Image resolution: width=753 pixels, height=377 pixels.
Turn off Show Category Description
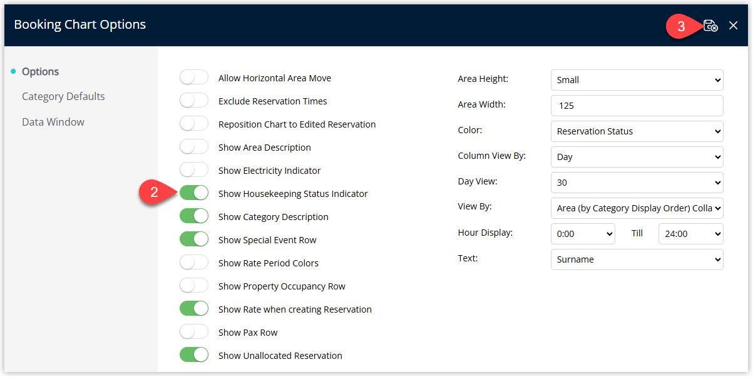(x=194, y=216)
